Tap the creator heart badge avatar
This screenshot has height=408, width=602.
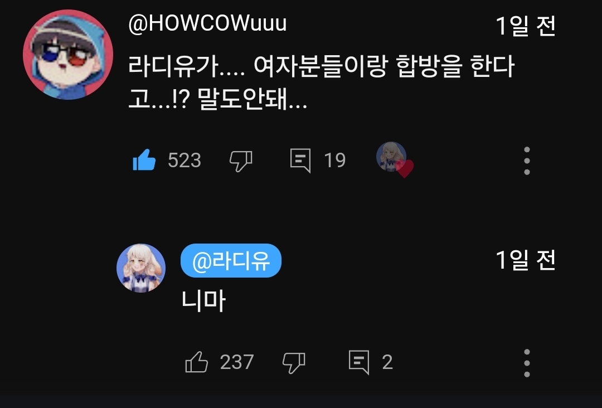394,159
